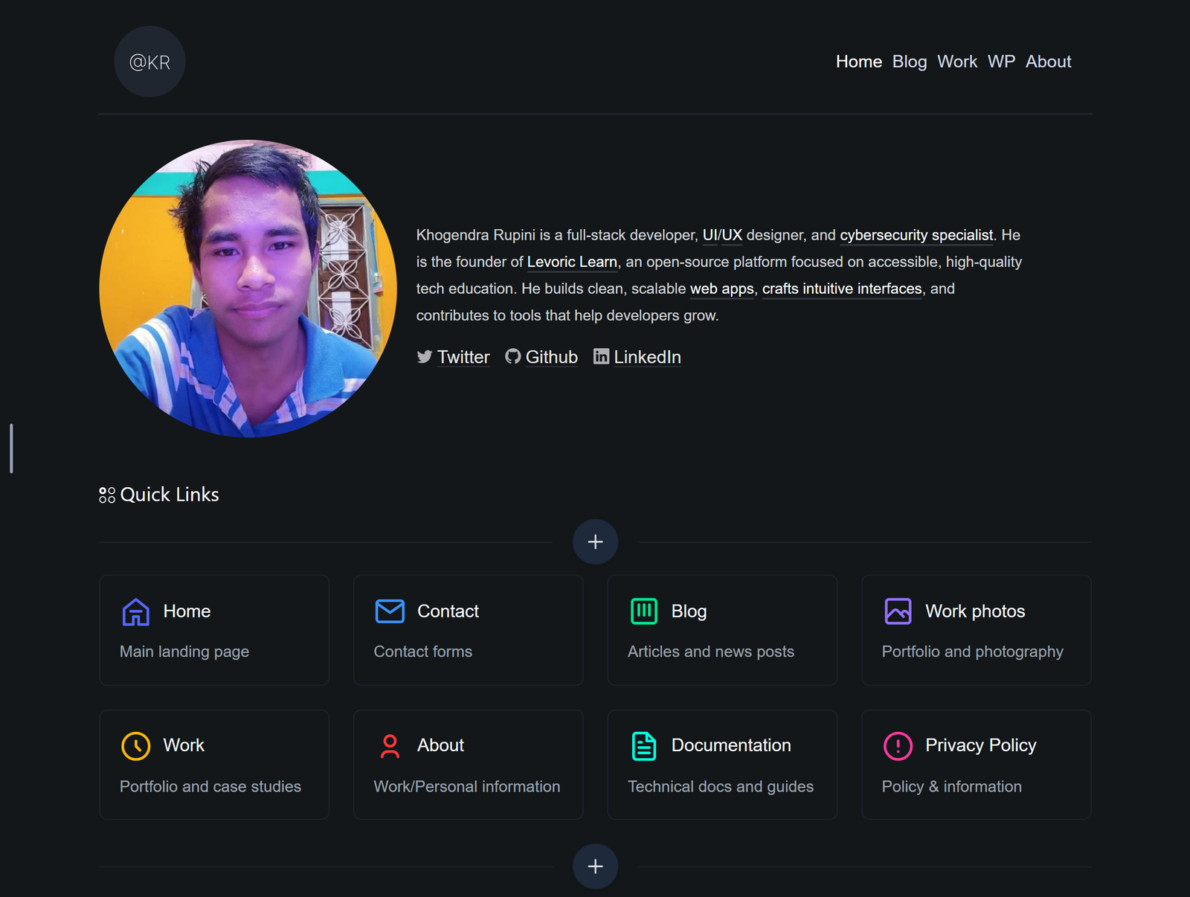Open the Home nav menu item
1190x897 pixels.
point(858,62)
